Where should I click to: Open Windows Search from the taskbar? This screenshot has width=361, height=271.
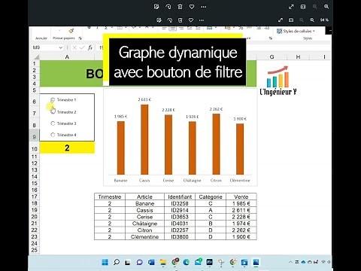tap(117, 262)
